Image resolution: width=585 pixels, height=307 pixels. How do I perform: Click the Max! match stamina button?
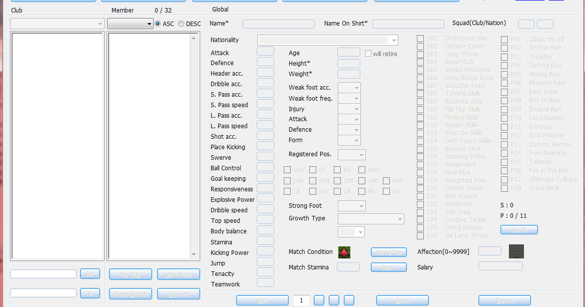[x=389, y=266]
